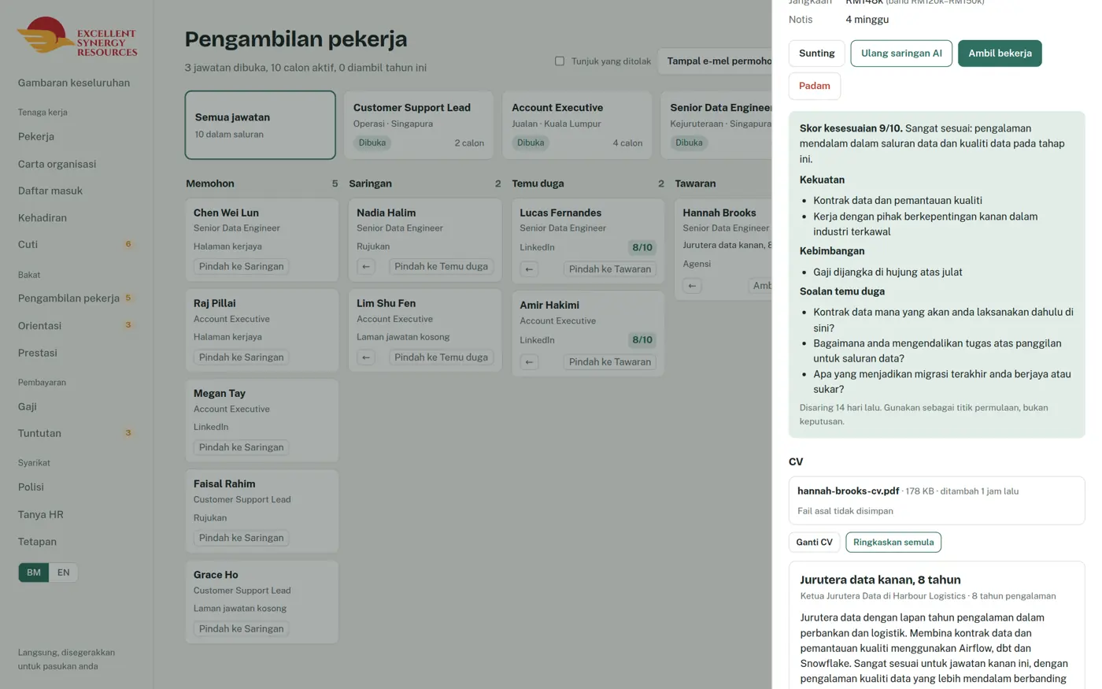This screenshot has width=1102, height=689.
Task: Open the hannah-brooks-cv.pdf file entry
Action: pos(937,500)
